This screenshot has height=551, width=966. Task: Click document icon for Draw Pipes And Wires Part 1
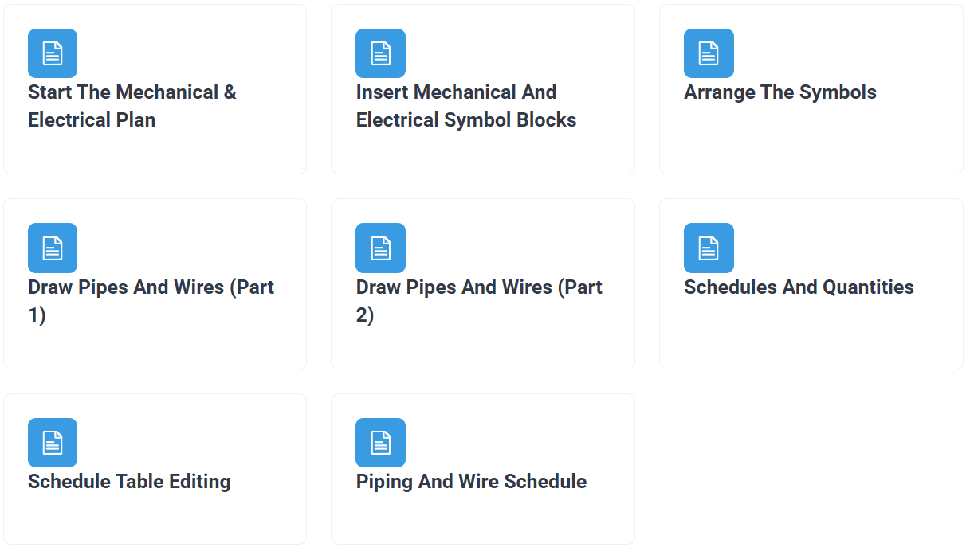53,248
